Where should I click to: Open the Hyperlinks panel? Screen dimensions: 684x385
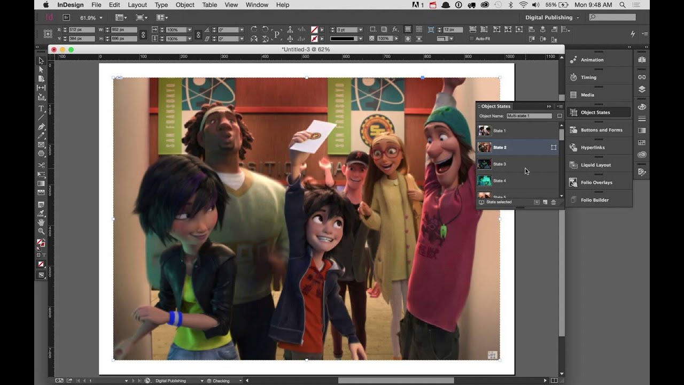coord(598,148)
